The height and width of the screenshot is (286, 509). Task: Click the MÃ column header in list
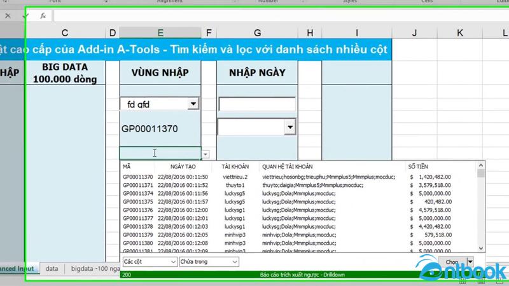coord(127,167)
